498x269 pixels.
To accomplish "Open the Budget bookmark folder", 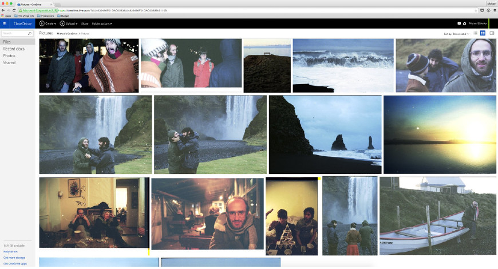I will click(63, 15).
